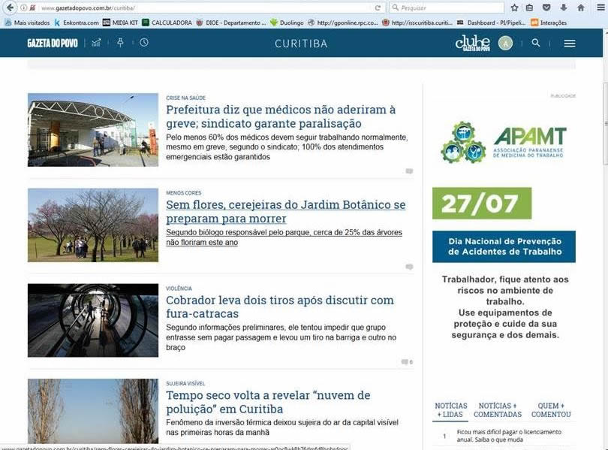Open the hamburger menu in site header
Screen dimensions: 608x450
click(570, 44)
